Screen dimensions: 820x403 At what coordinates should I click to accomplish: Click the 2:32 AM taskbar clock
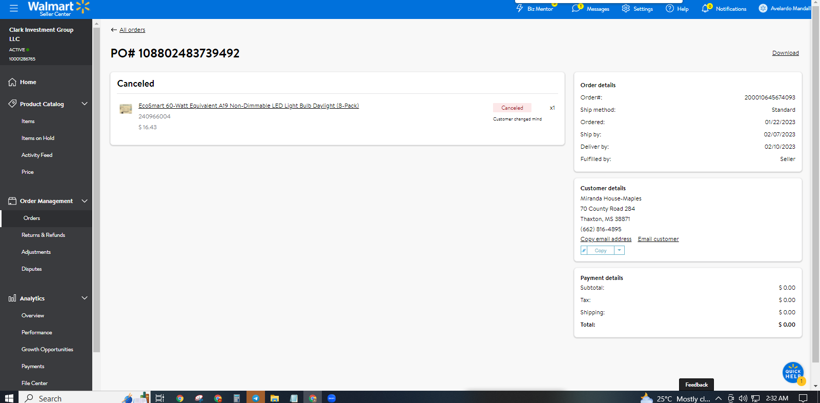[x=777, y=398]
